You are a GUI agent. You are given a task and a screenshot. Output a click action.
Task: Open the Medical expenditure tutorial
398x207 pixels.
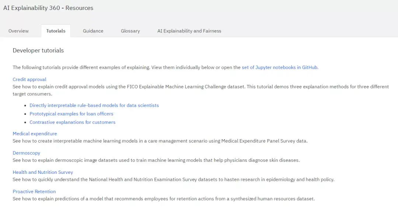pyautogui.click(x=35, y=134)
